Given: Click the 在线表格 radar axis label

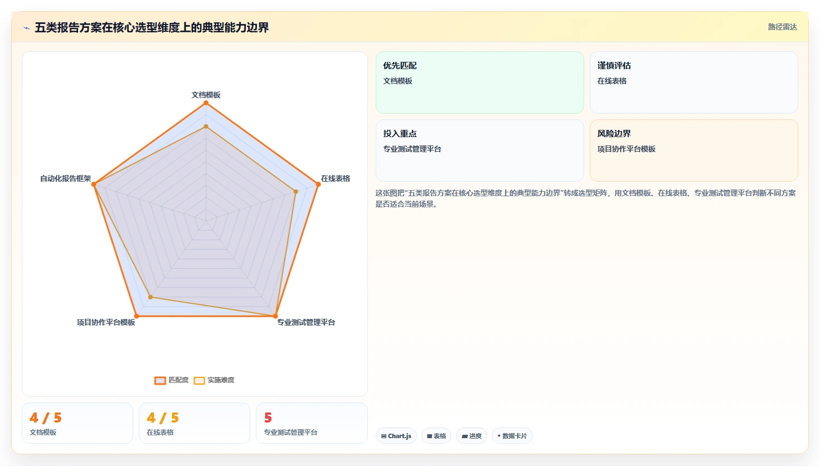Looking at the screenshot, I should tap(336, 178).
